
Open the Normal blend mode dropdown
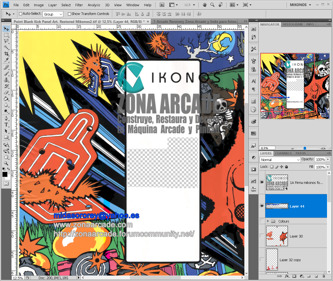280,160
